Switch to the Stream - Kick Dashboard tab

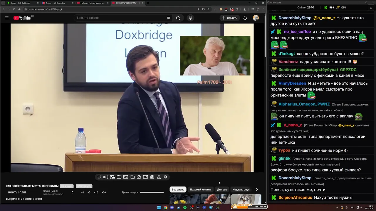point(23,3)
